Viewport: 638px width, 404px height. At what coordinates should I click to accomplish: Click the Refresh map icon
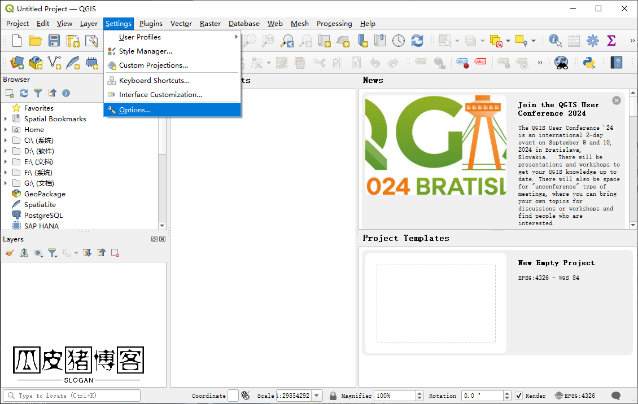(x=417, y=41)
